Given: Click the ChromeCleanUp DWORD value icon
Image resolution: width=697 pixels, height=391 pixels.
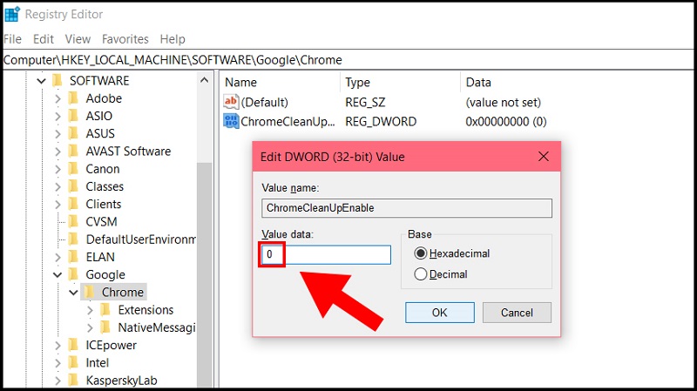Looking at the screenshot, I should tap(231, 121).
